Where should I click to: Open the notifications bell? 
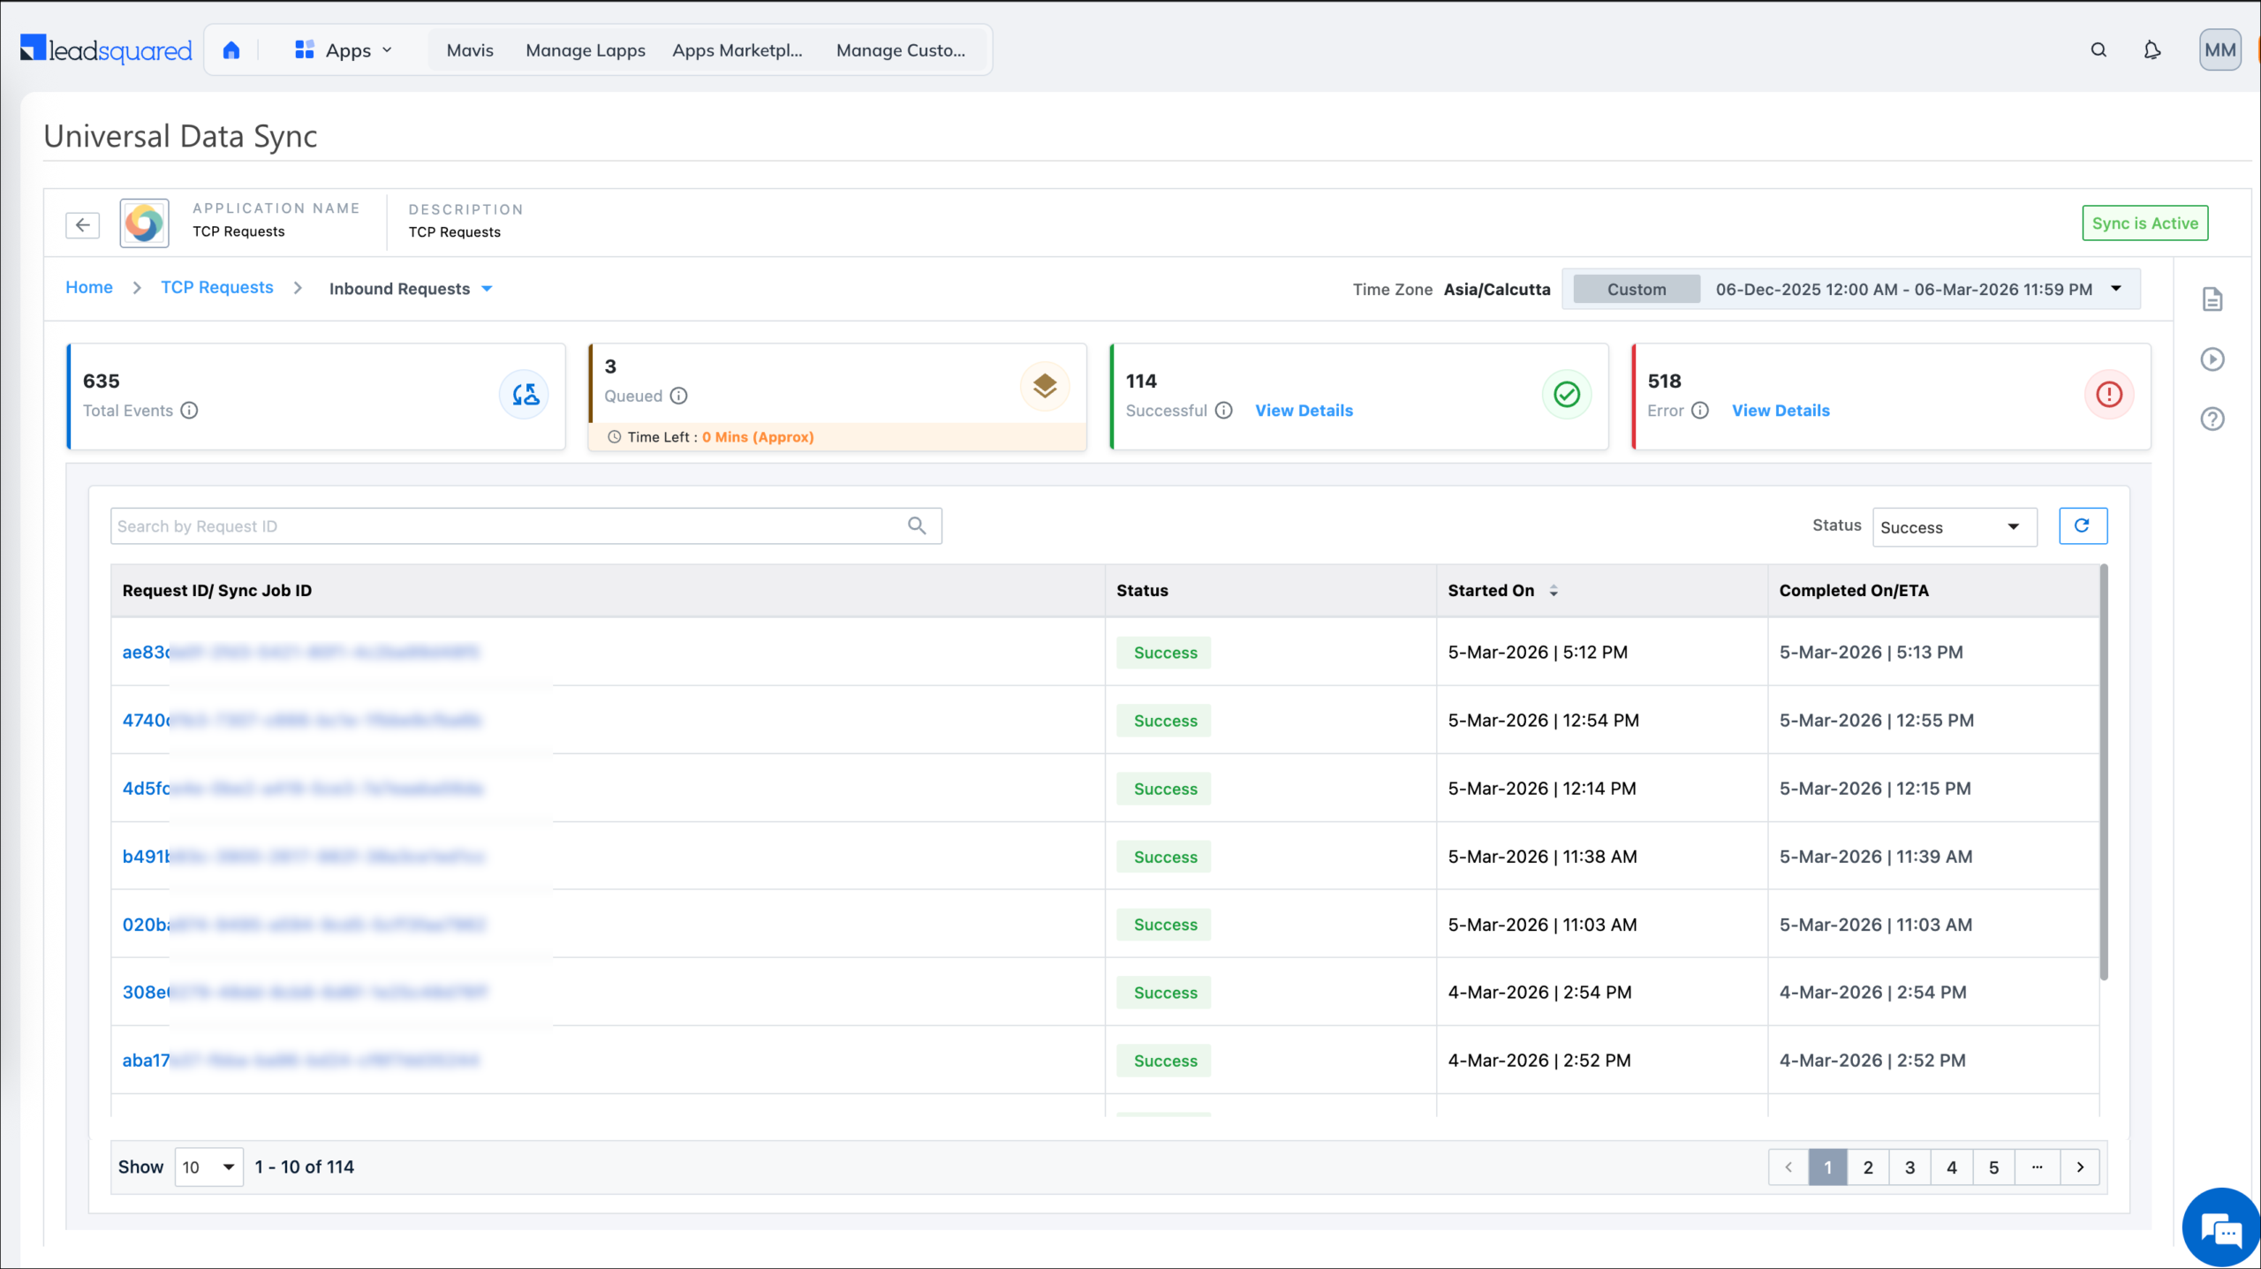(2152, 50)
